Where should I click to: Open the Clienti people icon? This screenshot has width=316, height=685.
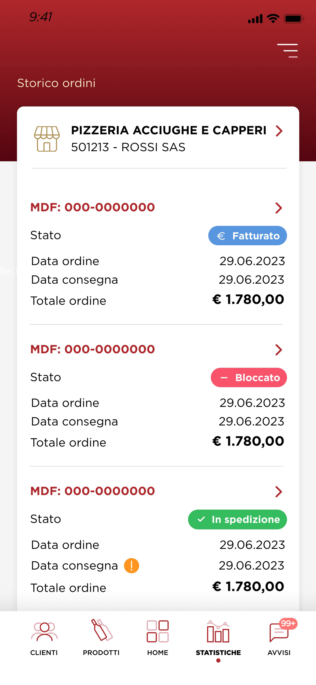click(44, 632)
